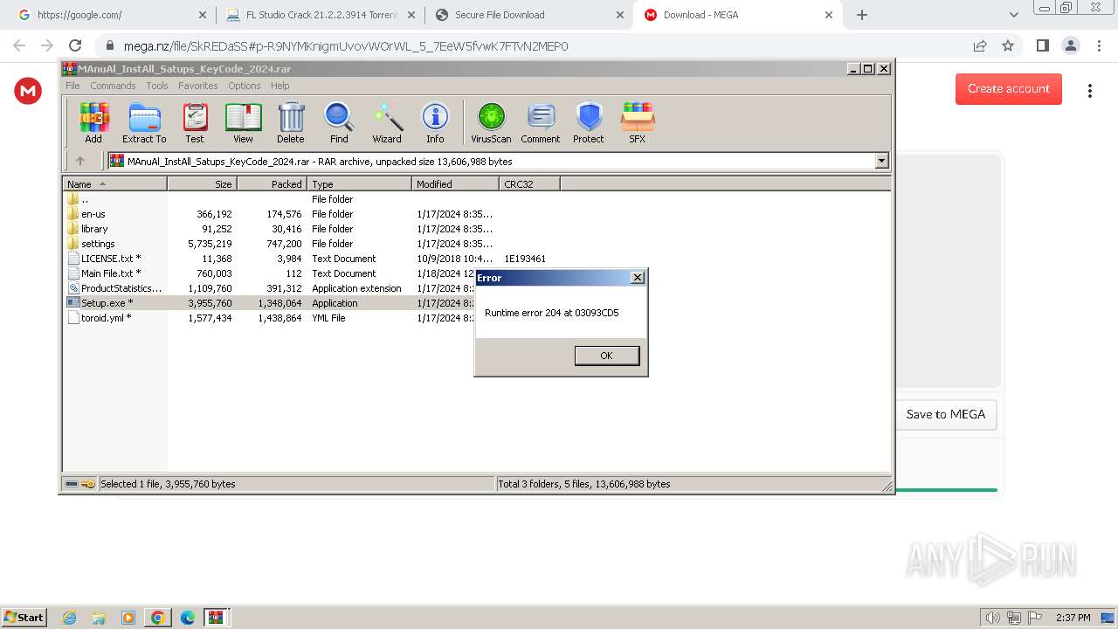Click the Extract To toolbar icon
Image resolution: width=1118 pixels, height=629 pixels.
pos(144,122)
